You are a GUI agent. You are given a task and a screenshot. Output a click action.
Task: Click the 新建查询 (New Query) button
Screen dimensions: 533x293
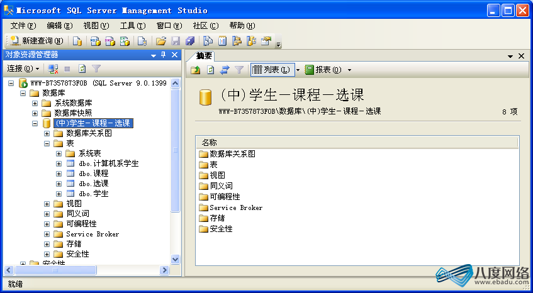[36, 41]
